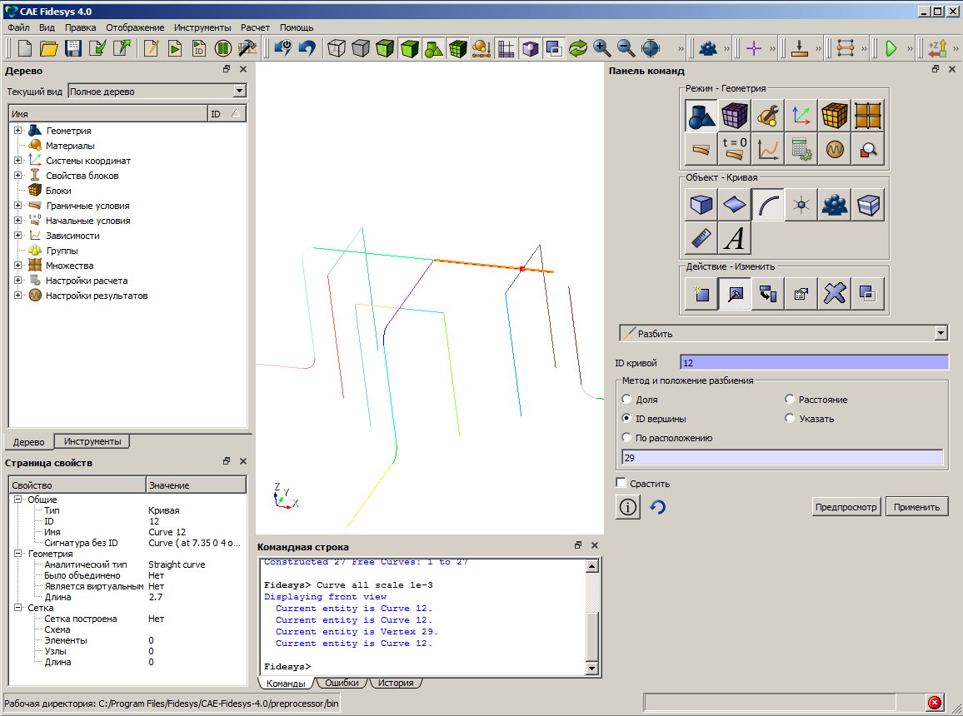Click the blue reset arrow icon
Screen dimensions: 963x716
(658, 507)
